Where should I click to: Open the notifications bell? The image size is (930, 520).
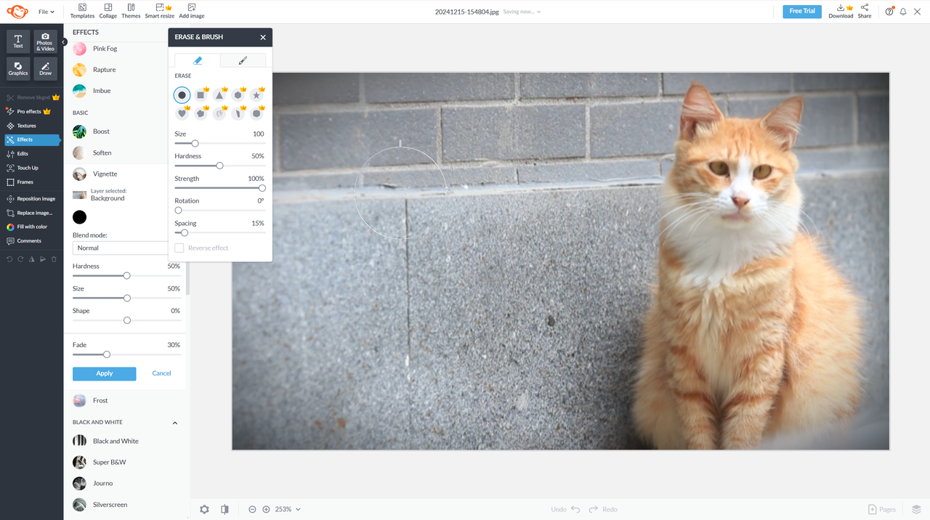coord(903,12)
